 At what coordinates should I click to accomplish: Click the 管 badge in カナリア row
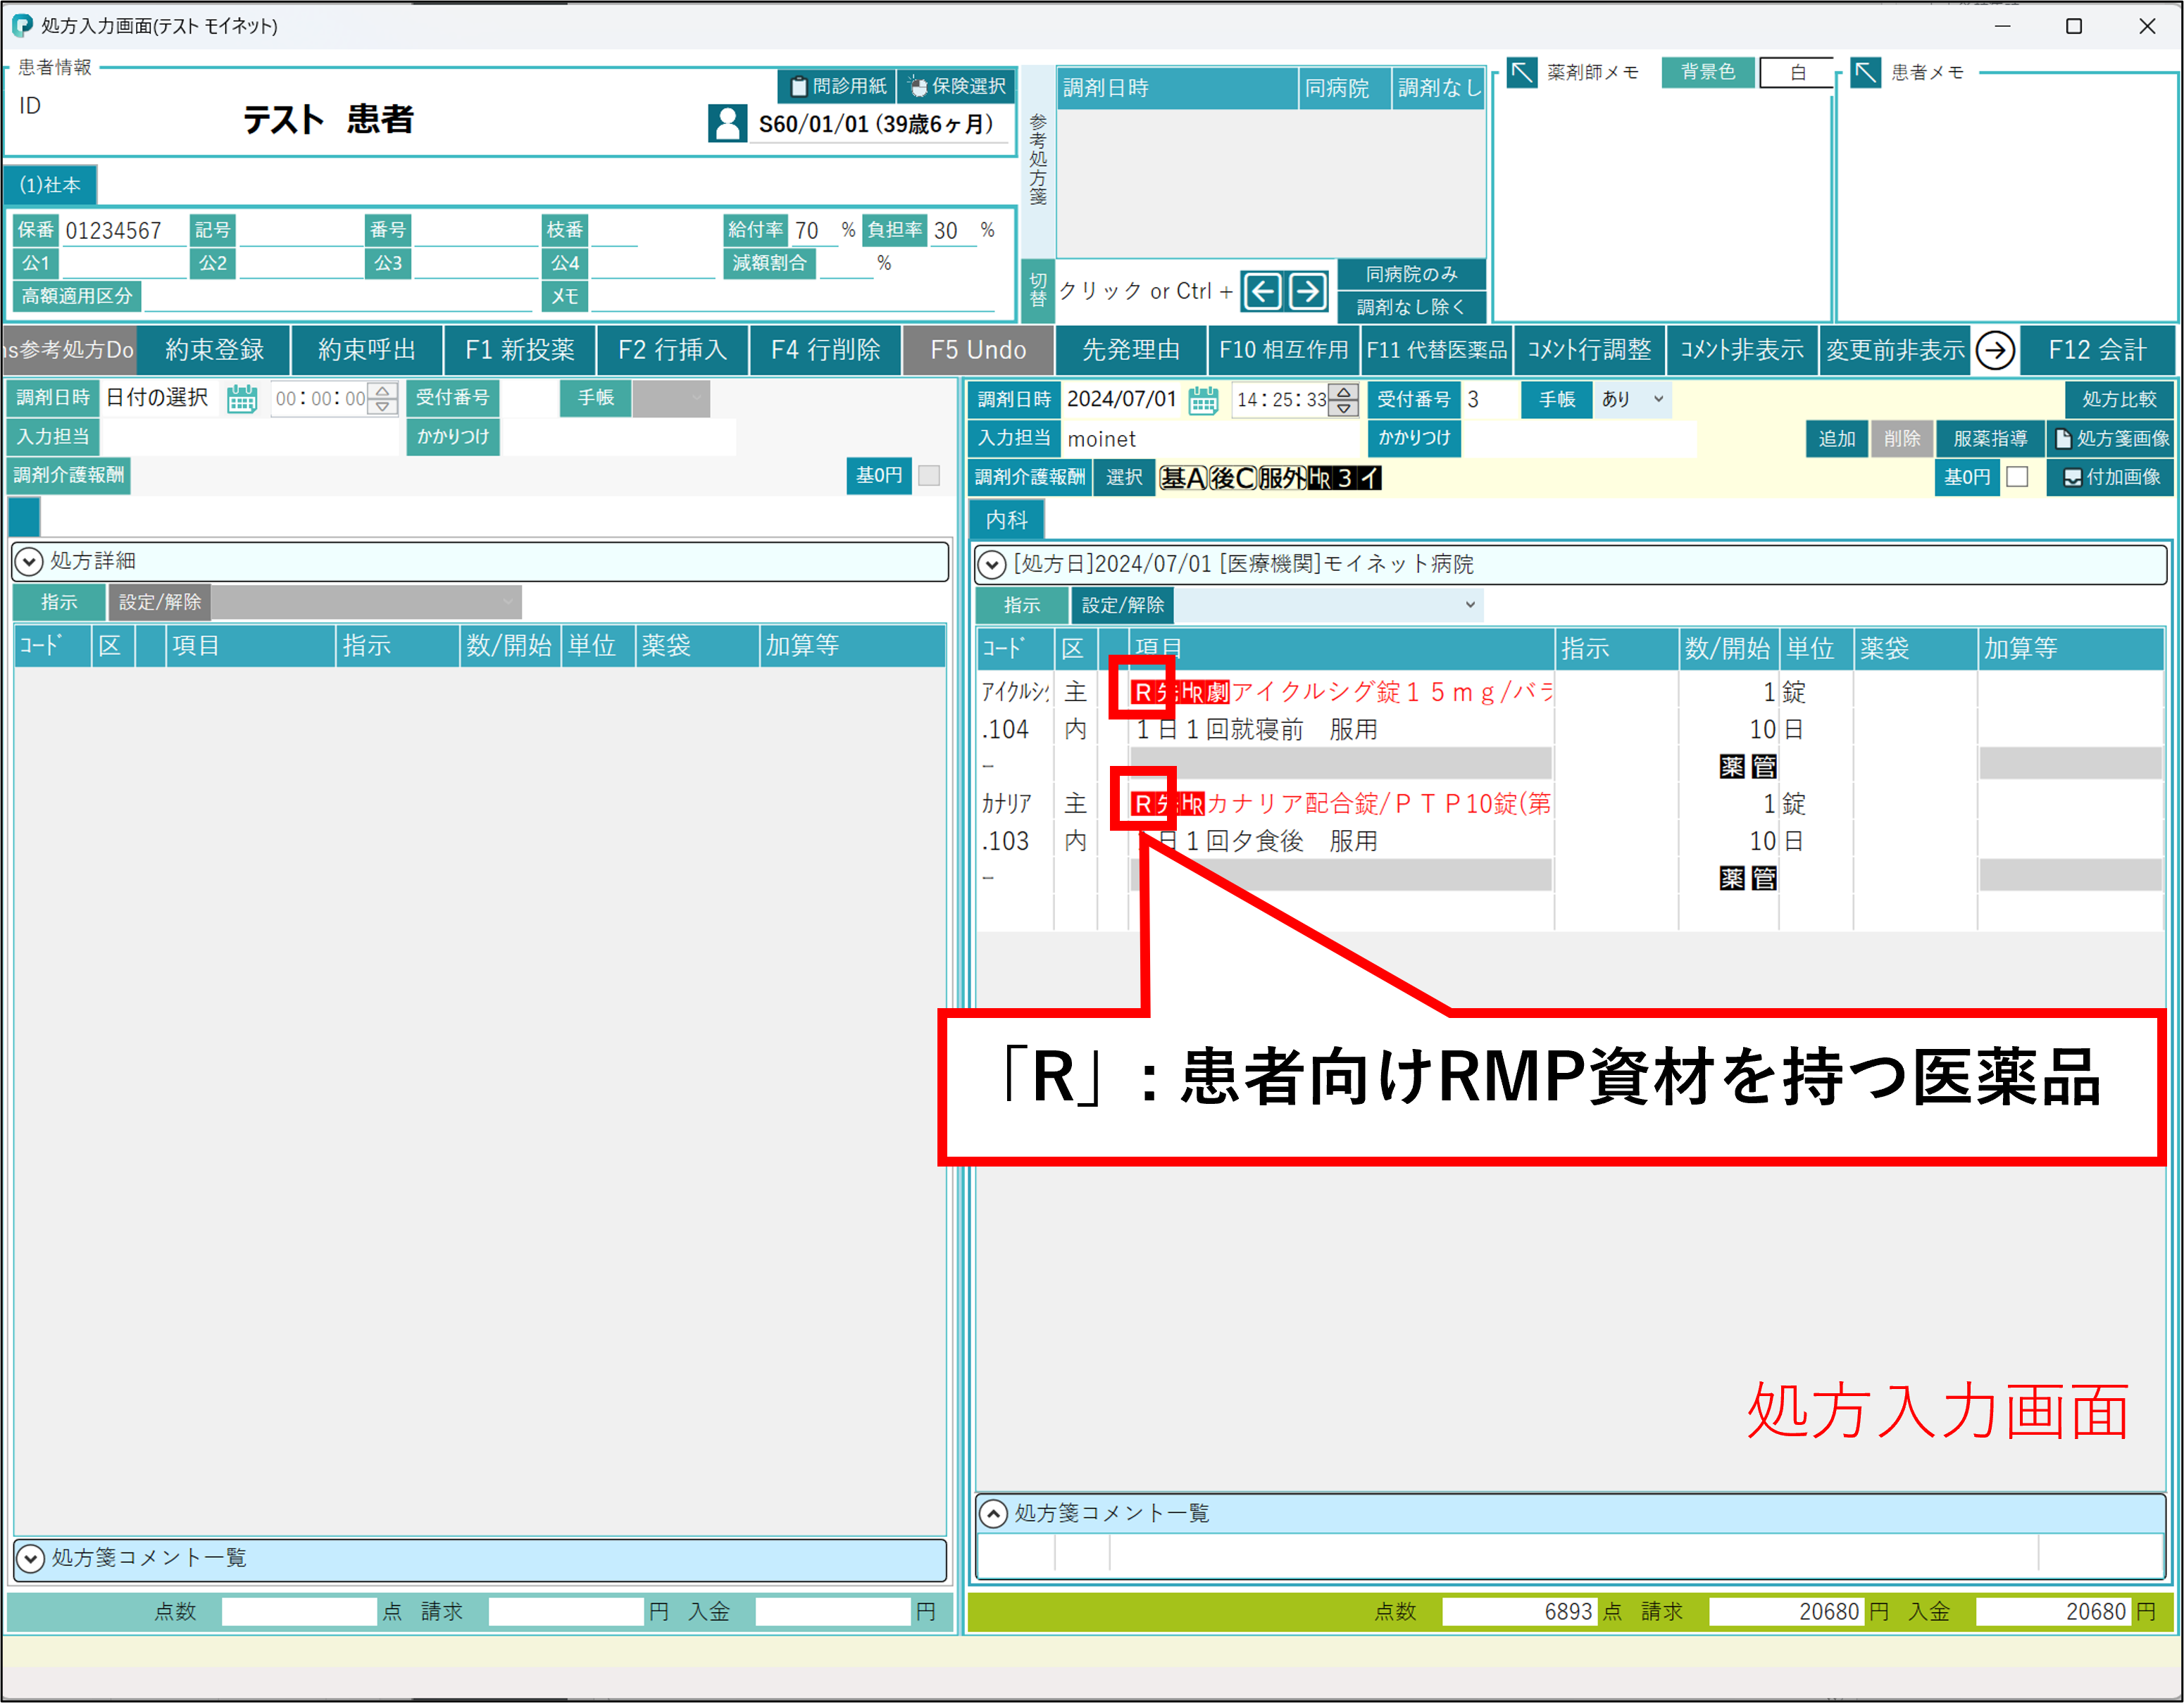(x=1764, y=879)
